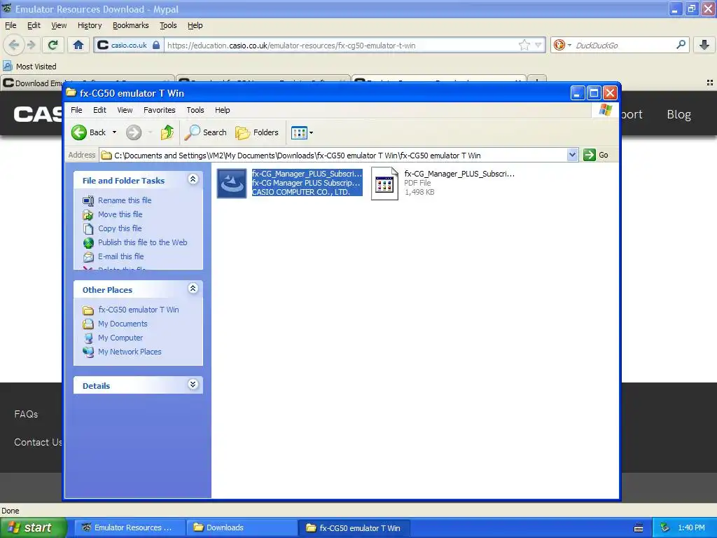
Task: Click the Reload page icon in Mypal
Action: point(53,45)
